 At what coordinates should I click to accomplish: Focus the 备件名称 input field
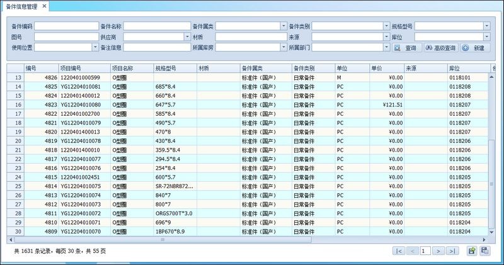(x=157, y=26)
